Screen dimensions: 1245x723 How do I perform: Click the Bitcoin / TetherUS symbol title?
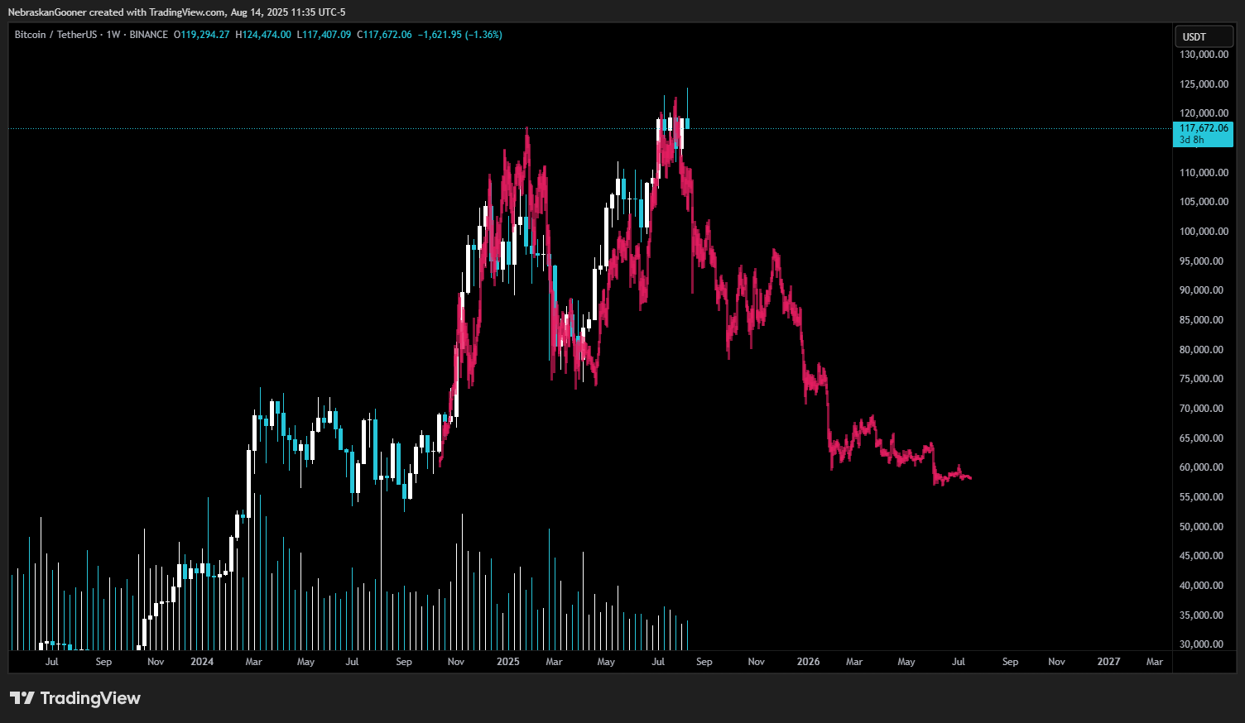pos(55,35)
